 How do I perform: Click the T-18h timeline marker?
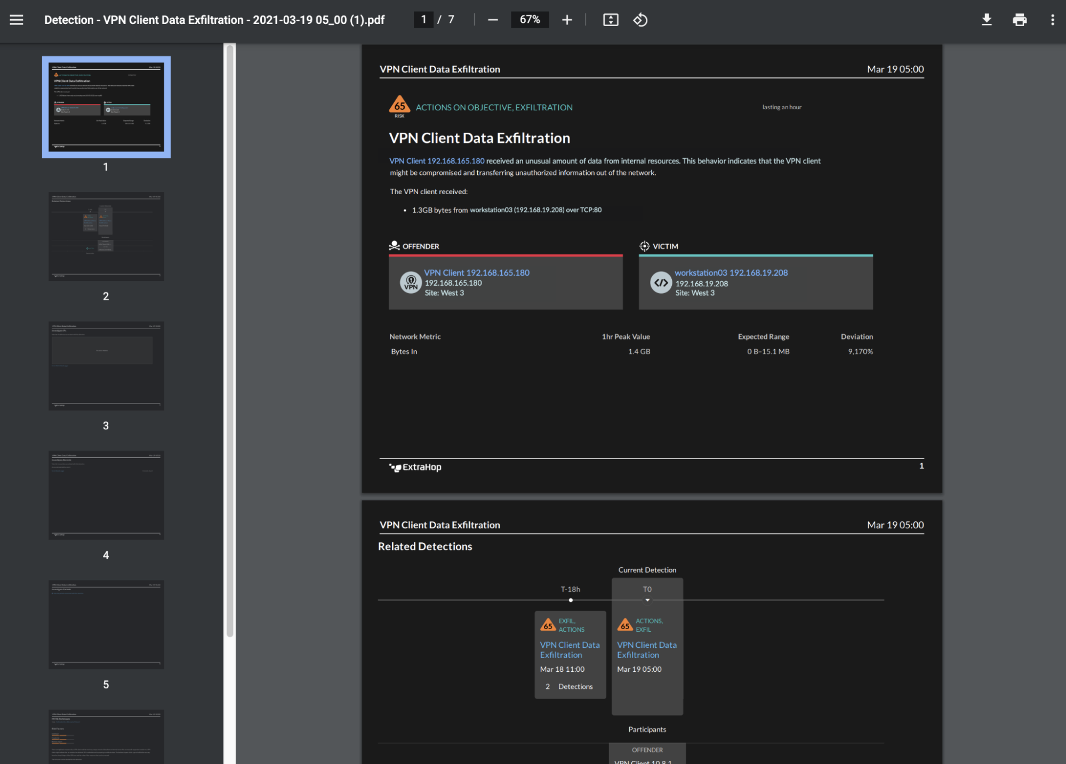(571, 600)
